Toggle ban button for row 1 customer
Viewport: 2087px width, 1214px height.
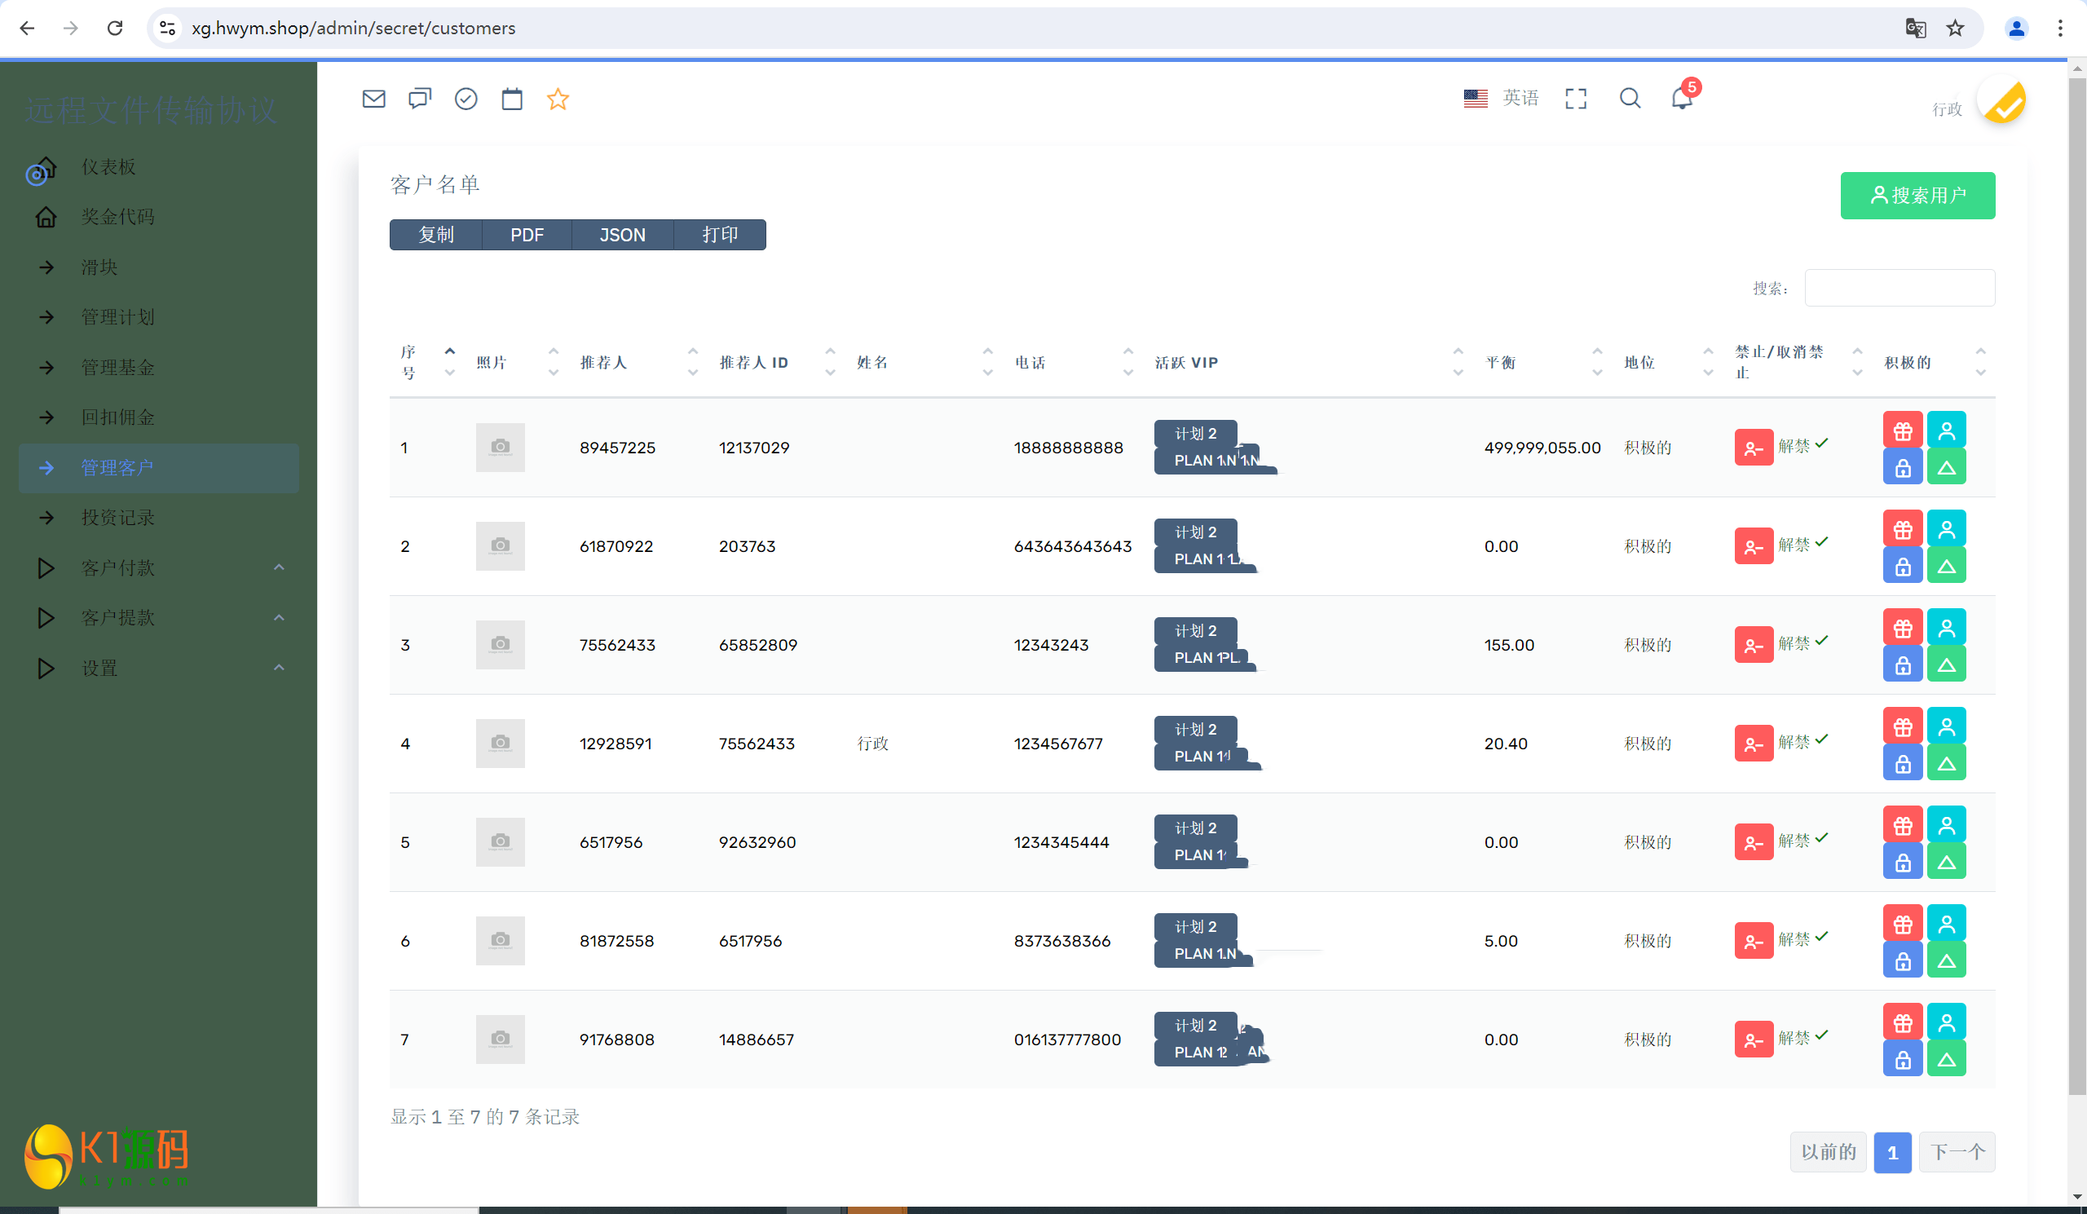point(1754,447)
